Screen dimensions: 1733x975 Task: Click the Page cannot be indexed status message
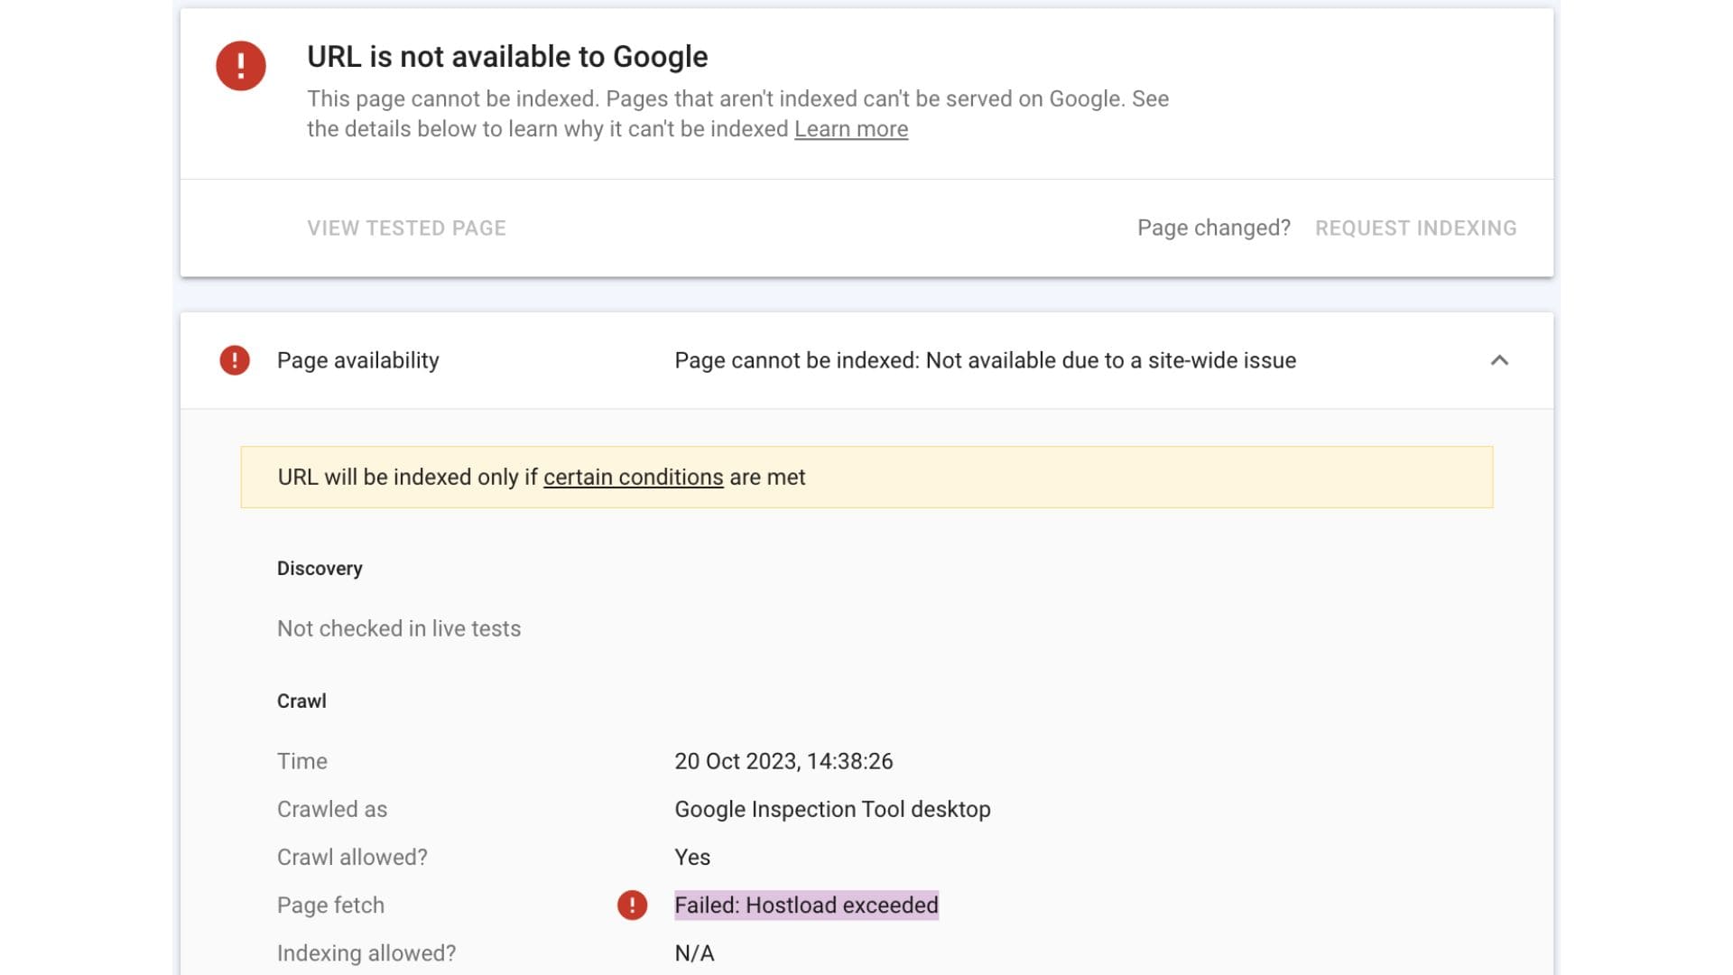pyautogui.click(x=985, y=360)
